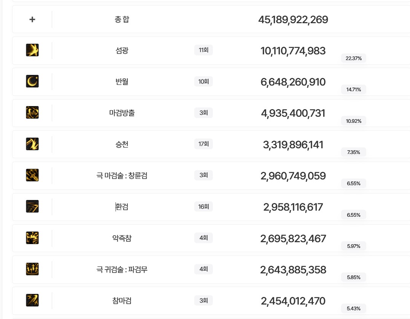This screenshot has height=319, width=410.
Task: Click the 환검 skill icon
Action: (x=32, y=206)
